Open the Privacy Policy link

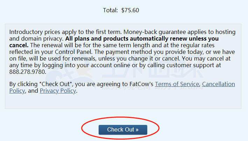pos(58,91)
